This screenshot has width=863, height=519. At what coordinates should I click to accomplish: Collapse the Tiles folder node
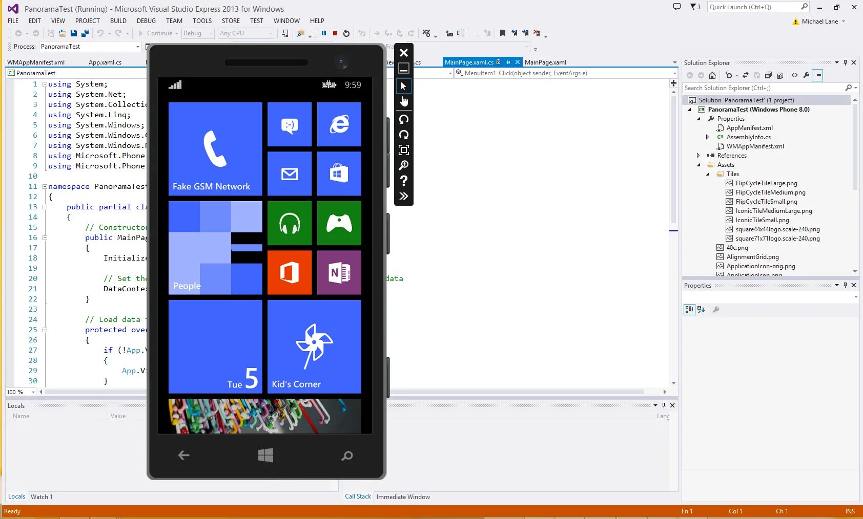[708, 174]
